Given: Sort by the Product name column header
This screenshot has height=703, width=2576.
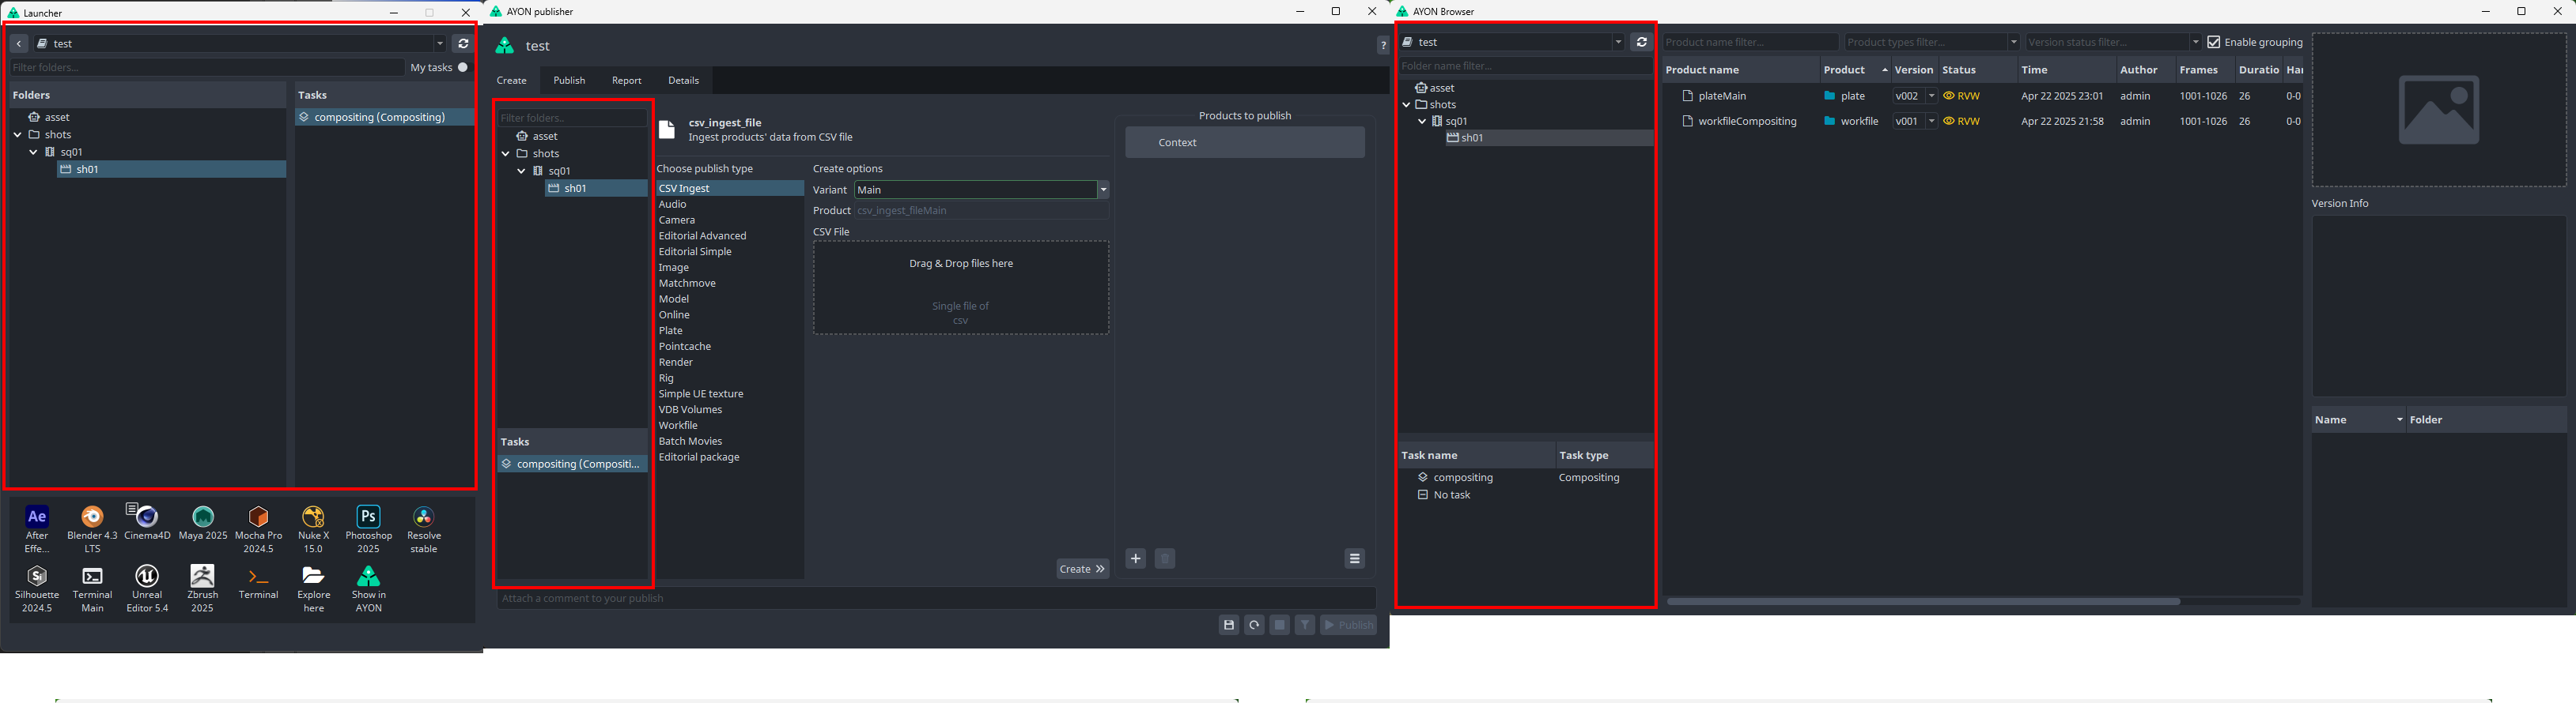Looking at the screenshot, I should [1740, 70].
